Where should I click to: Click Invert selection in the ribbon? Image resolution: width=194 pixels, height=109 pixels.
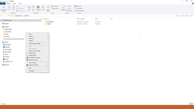pos(79,11)
